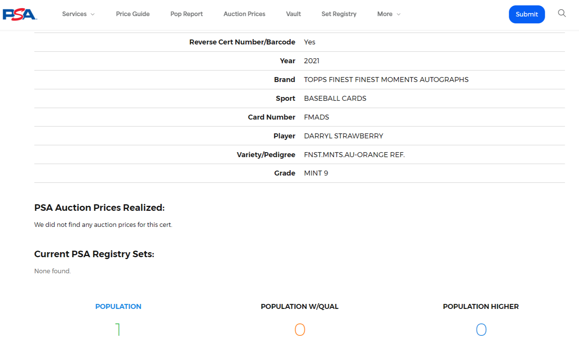579x353 pixels.
Task: Select the None found text
Action: 53,271
